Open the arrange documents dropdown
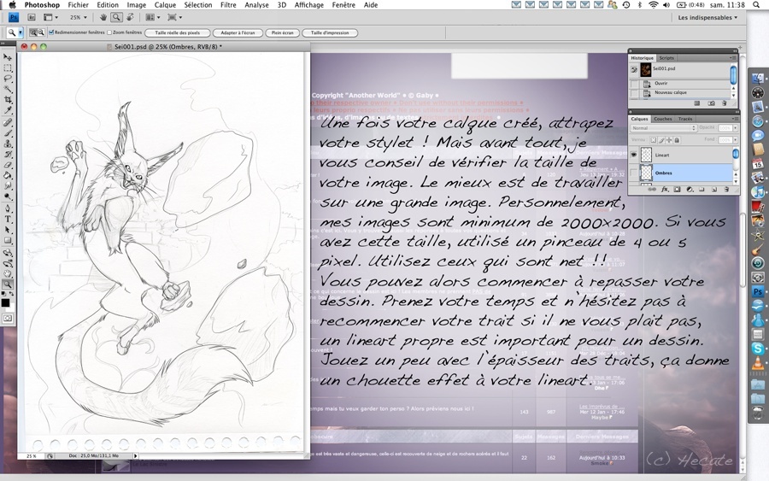 coord(153,17)
